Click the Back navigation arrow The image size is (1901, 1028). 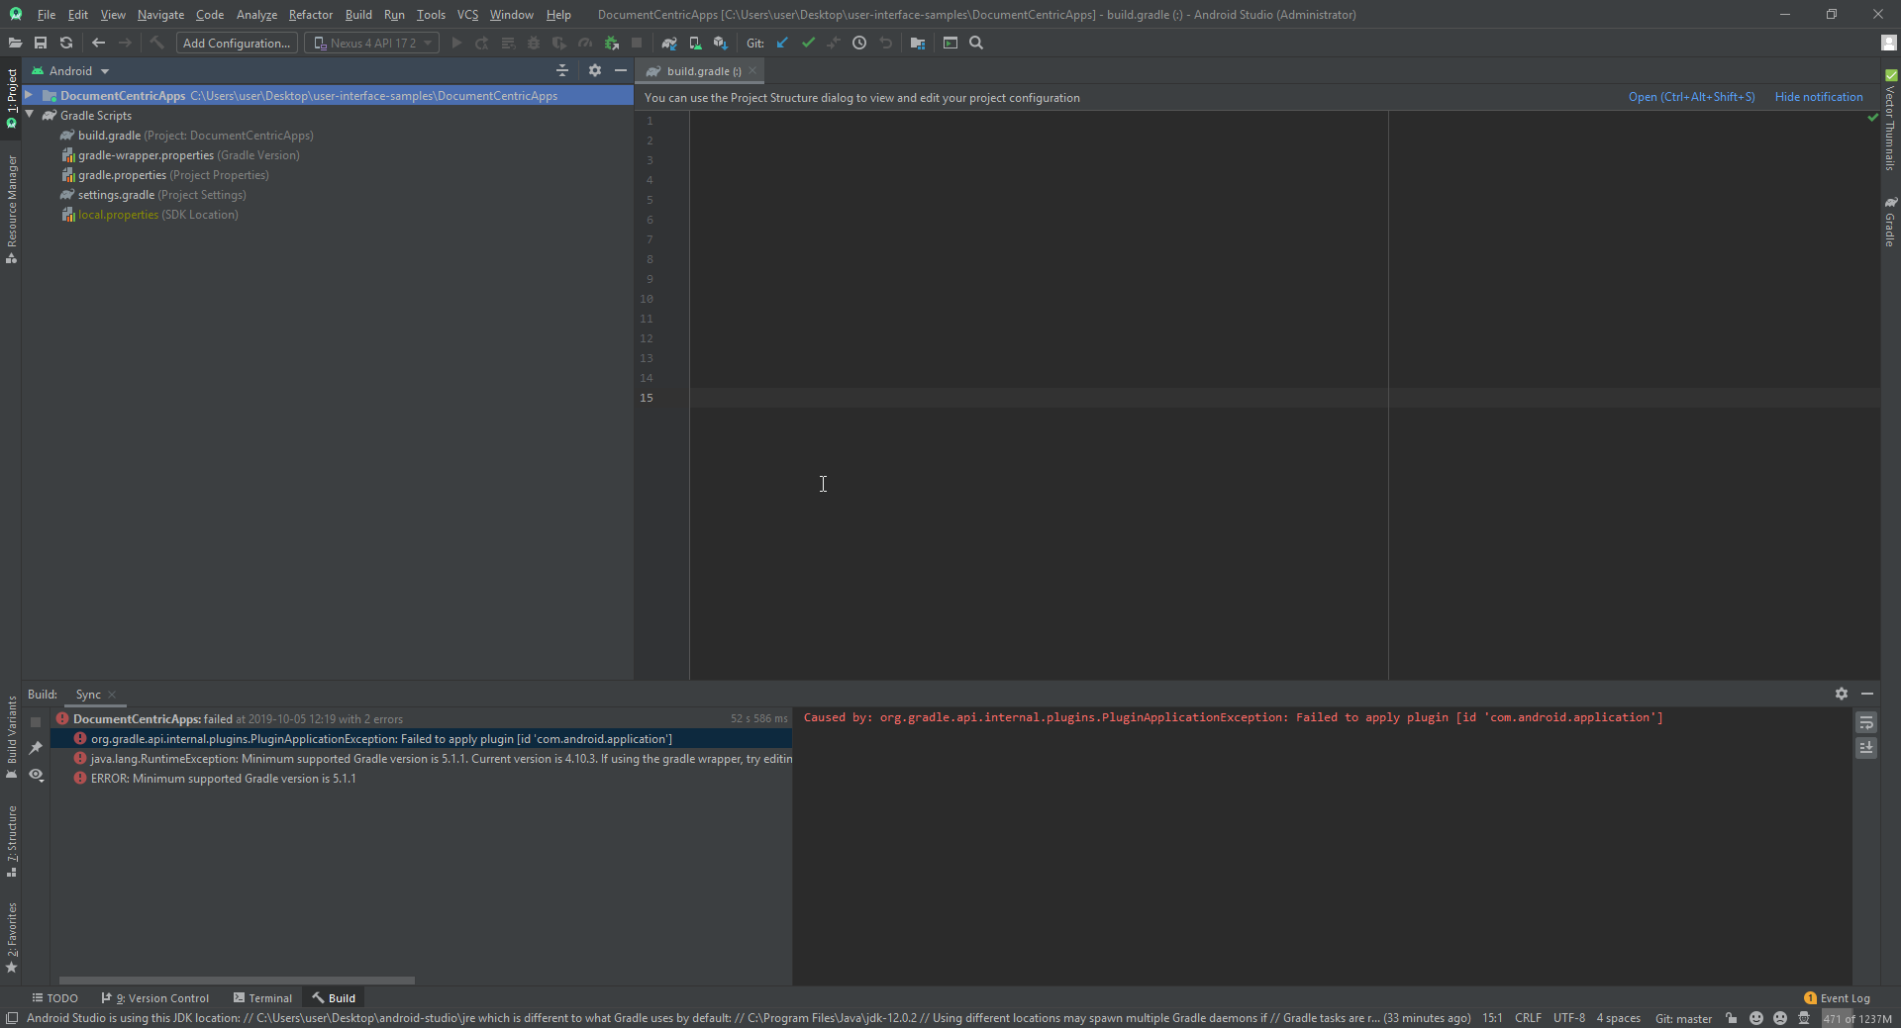[98, 43]
